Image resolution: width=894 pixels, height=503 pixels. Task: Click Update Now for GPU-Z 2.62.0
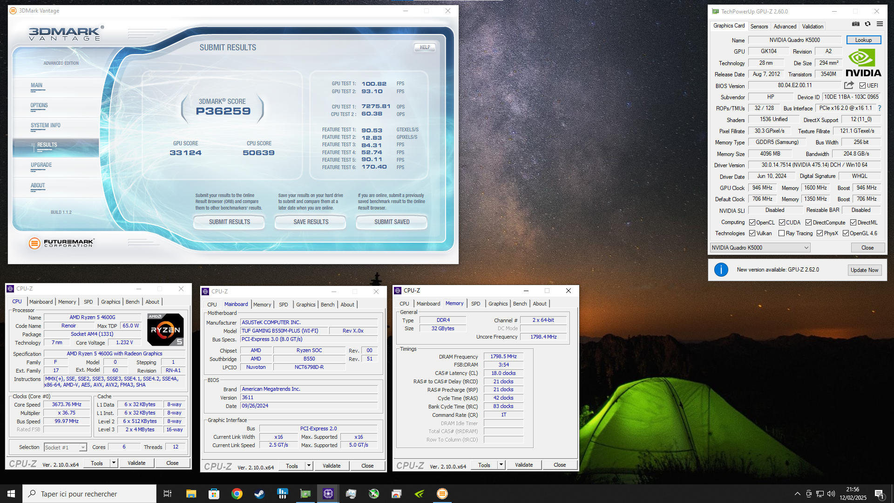864,270
